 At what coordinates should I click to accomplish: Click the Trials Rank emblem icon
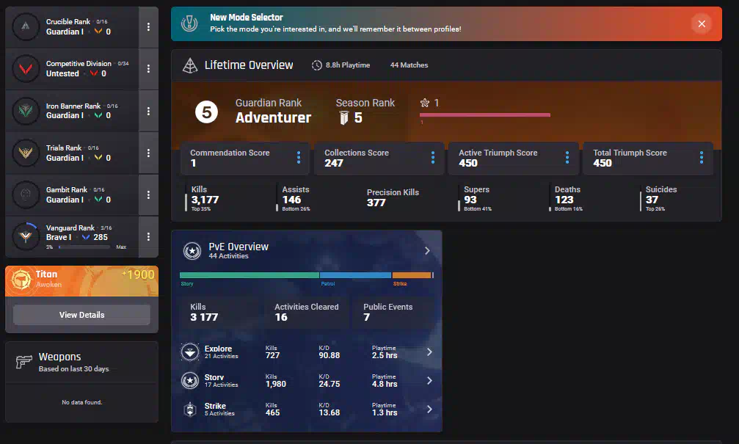pyautogui.click(x=26, y=153)
